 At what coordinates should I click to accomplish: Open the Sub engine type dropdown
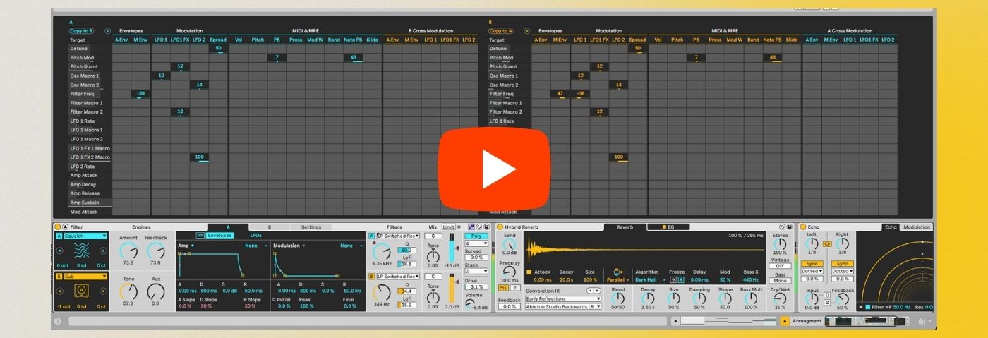85,277
